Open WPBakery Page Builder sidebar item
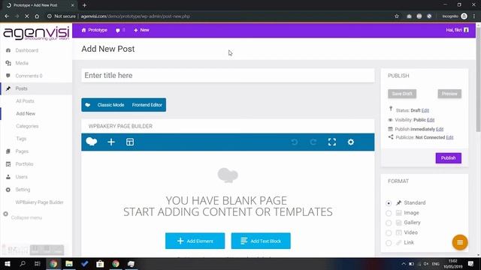Screen dimensions: 481x270 click(40, 202)
